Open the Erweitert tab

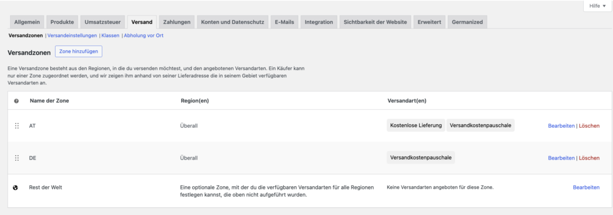pyautogui.click(x=429, y=22)
